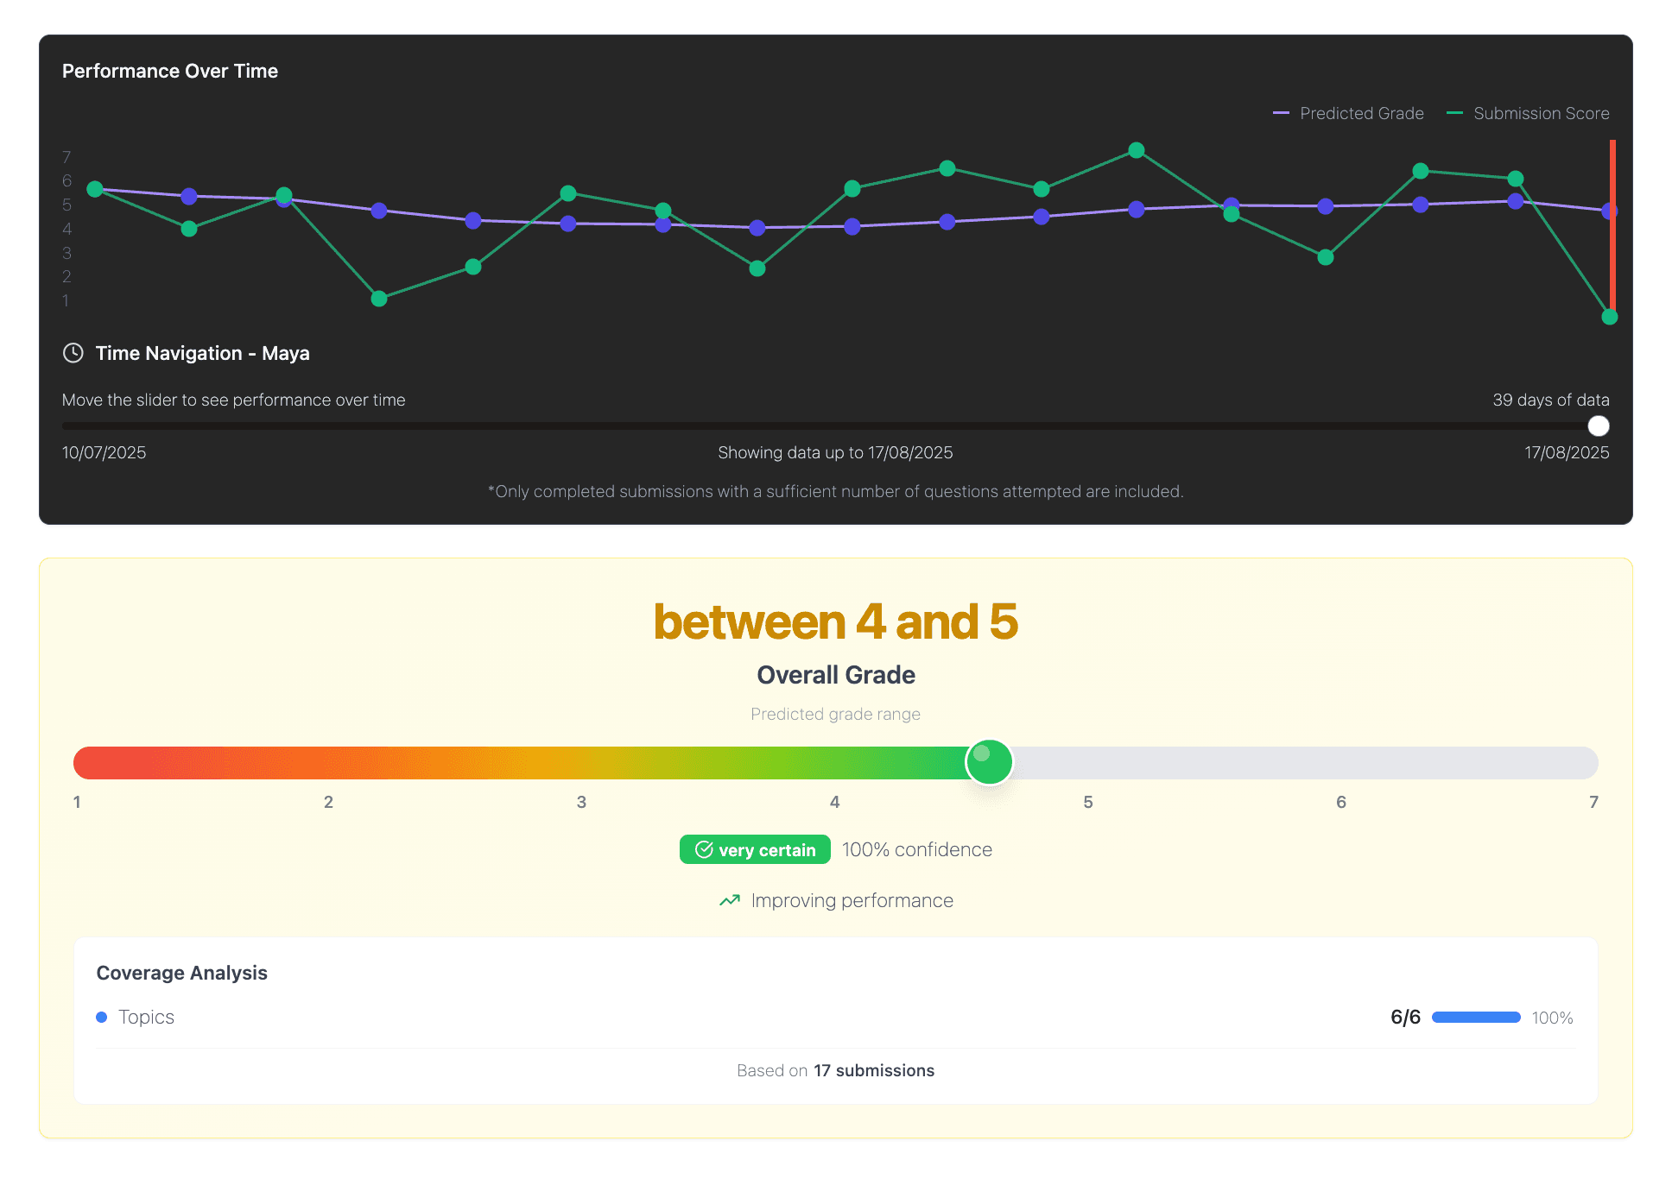Viewport: 1672px width, 1179px height.
Task: Click the improving performance trend arrow icon
Action: point(728,900)
